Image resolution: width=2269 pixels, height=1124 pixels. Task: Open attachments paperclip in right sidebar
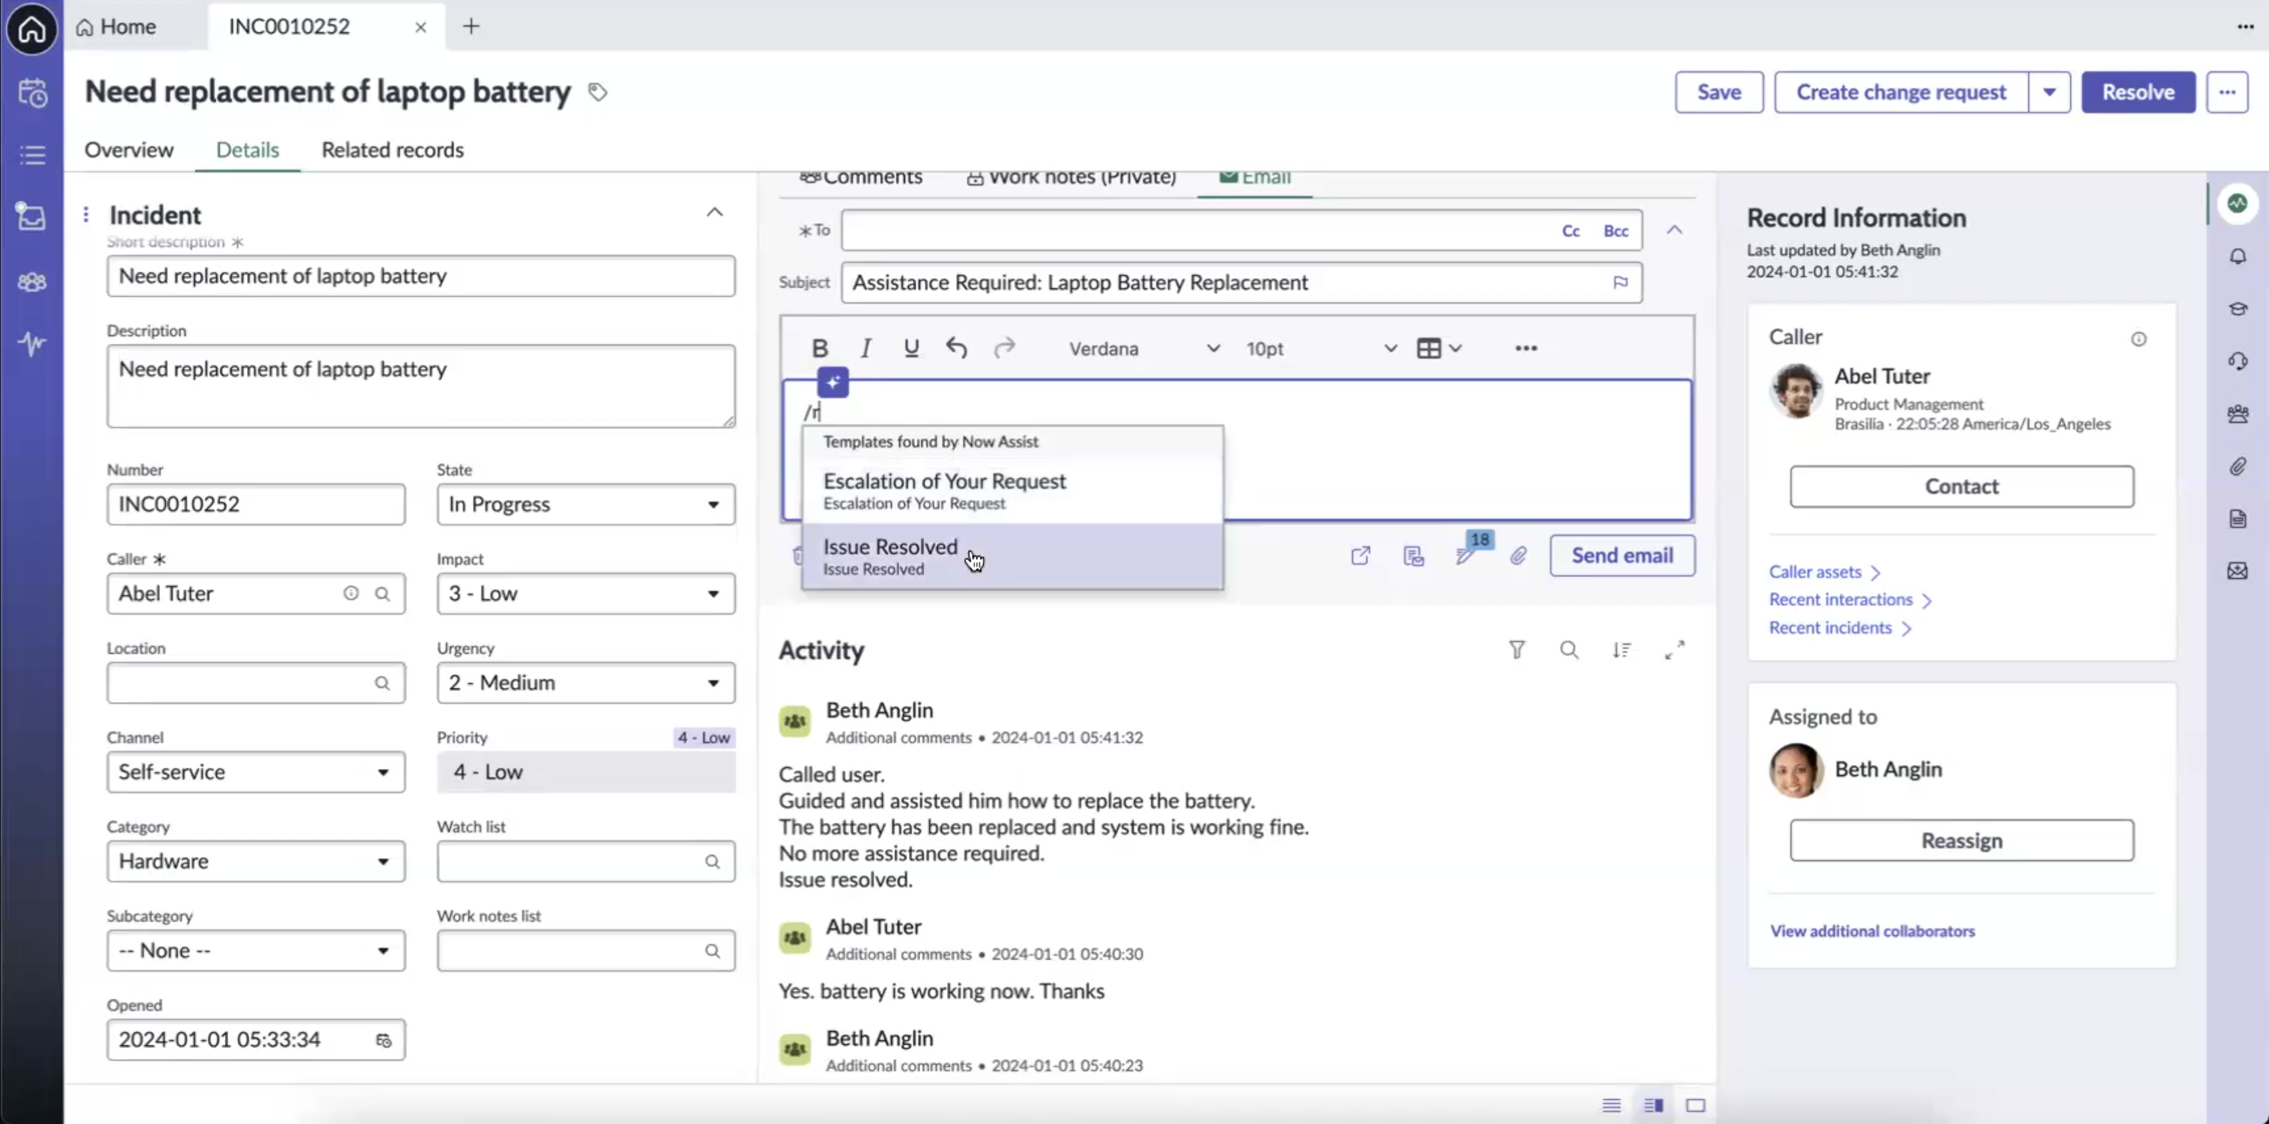click(x=2238, y=466)
